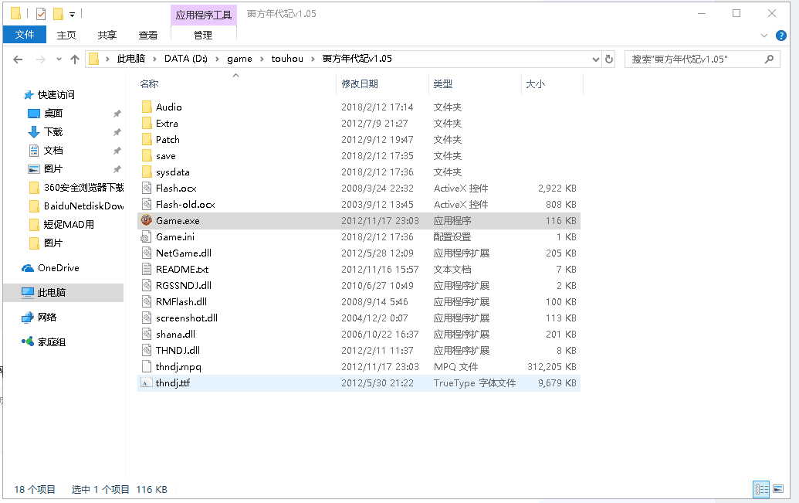The height and width of the screenshot is (503, 799).
Task: Select 此电脑 in the navigation pane
Action: (x=52, y=293)
